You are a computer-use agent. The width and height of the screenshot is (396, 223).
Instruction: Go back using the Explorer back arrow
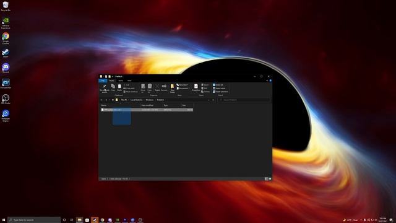[101, 100]
